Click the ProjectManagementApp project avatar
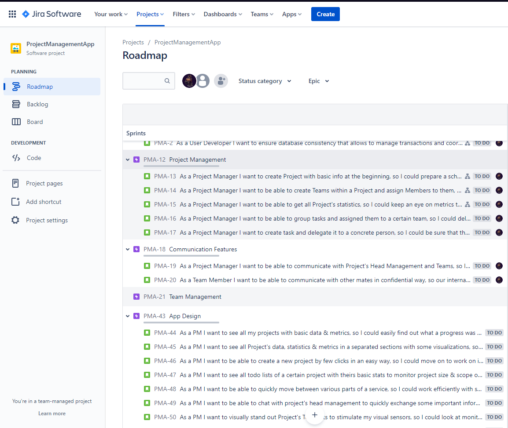Screen dimensions: 508x428 coord(16,47)
